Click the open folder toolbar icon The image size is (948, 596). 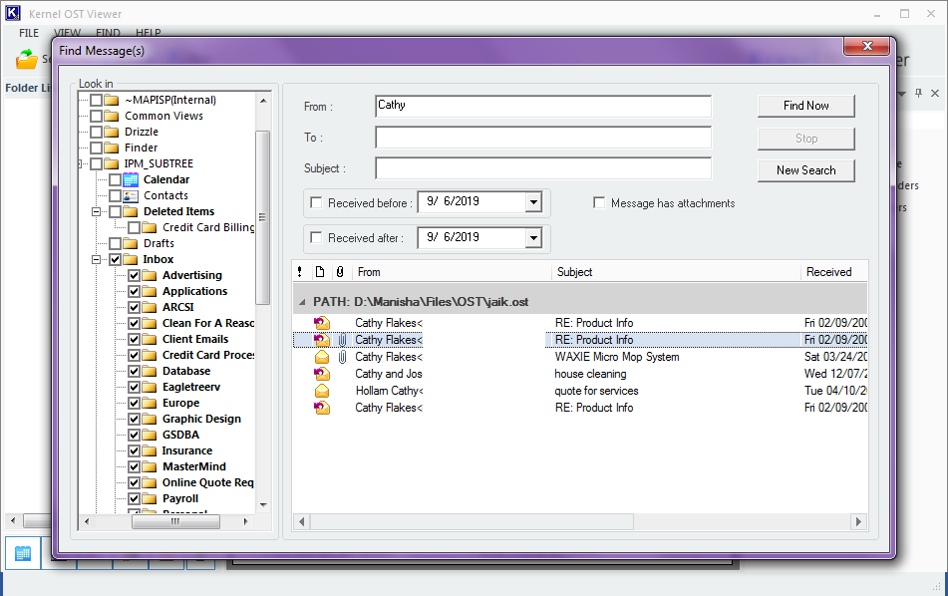pyautogui.click(x=27, y=59)
